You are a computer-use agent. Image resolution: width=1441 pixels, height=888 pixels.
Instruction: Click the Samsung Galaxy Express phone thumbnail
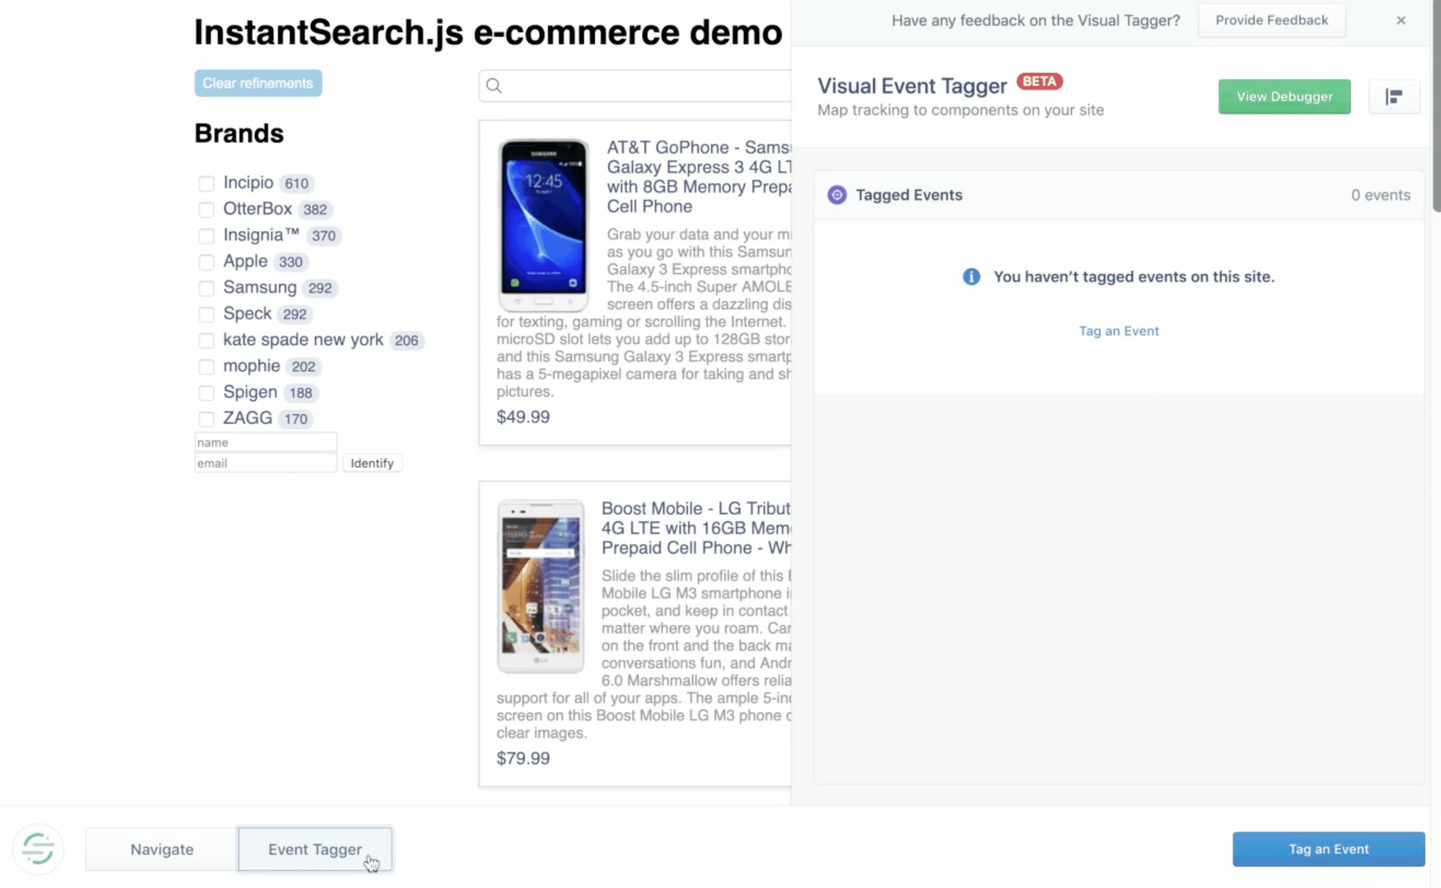click(x=544, y=225)
